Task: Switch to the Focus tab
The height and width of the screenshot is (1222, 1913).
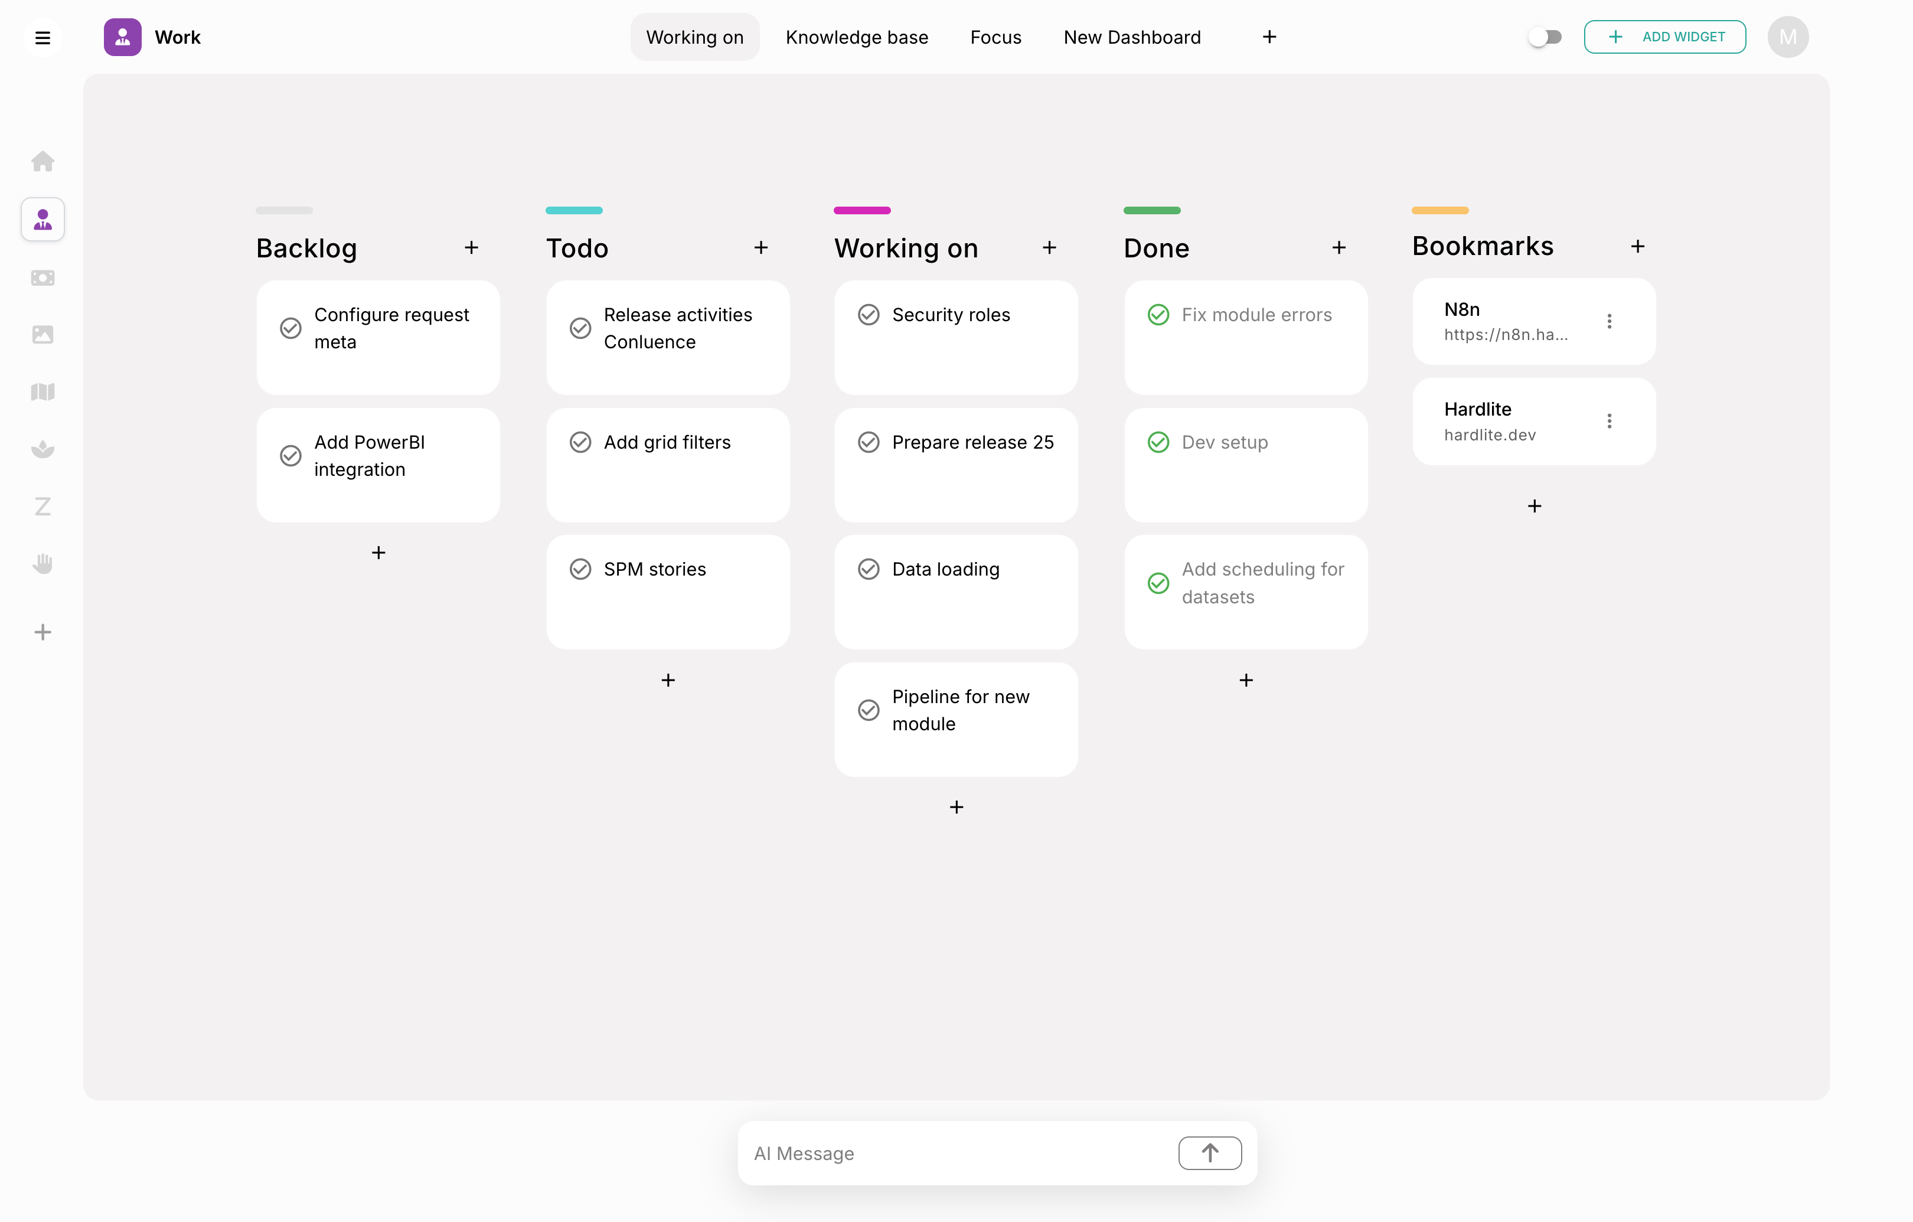Action: point(995,37)
